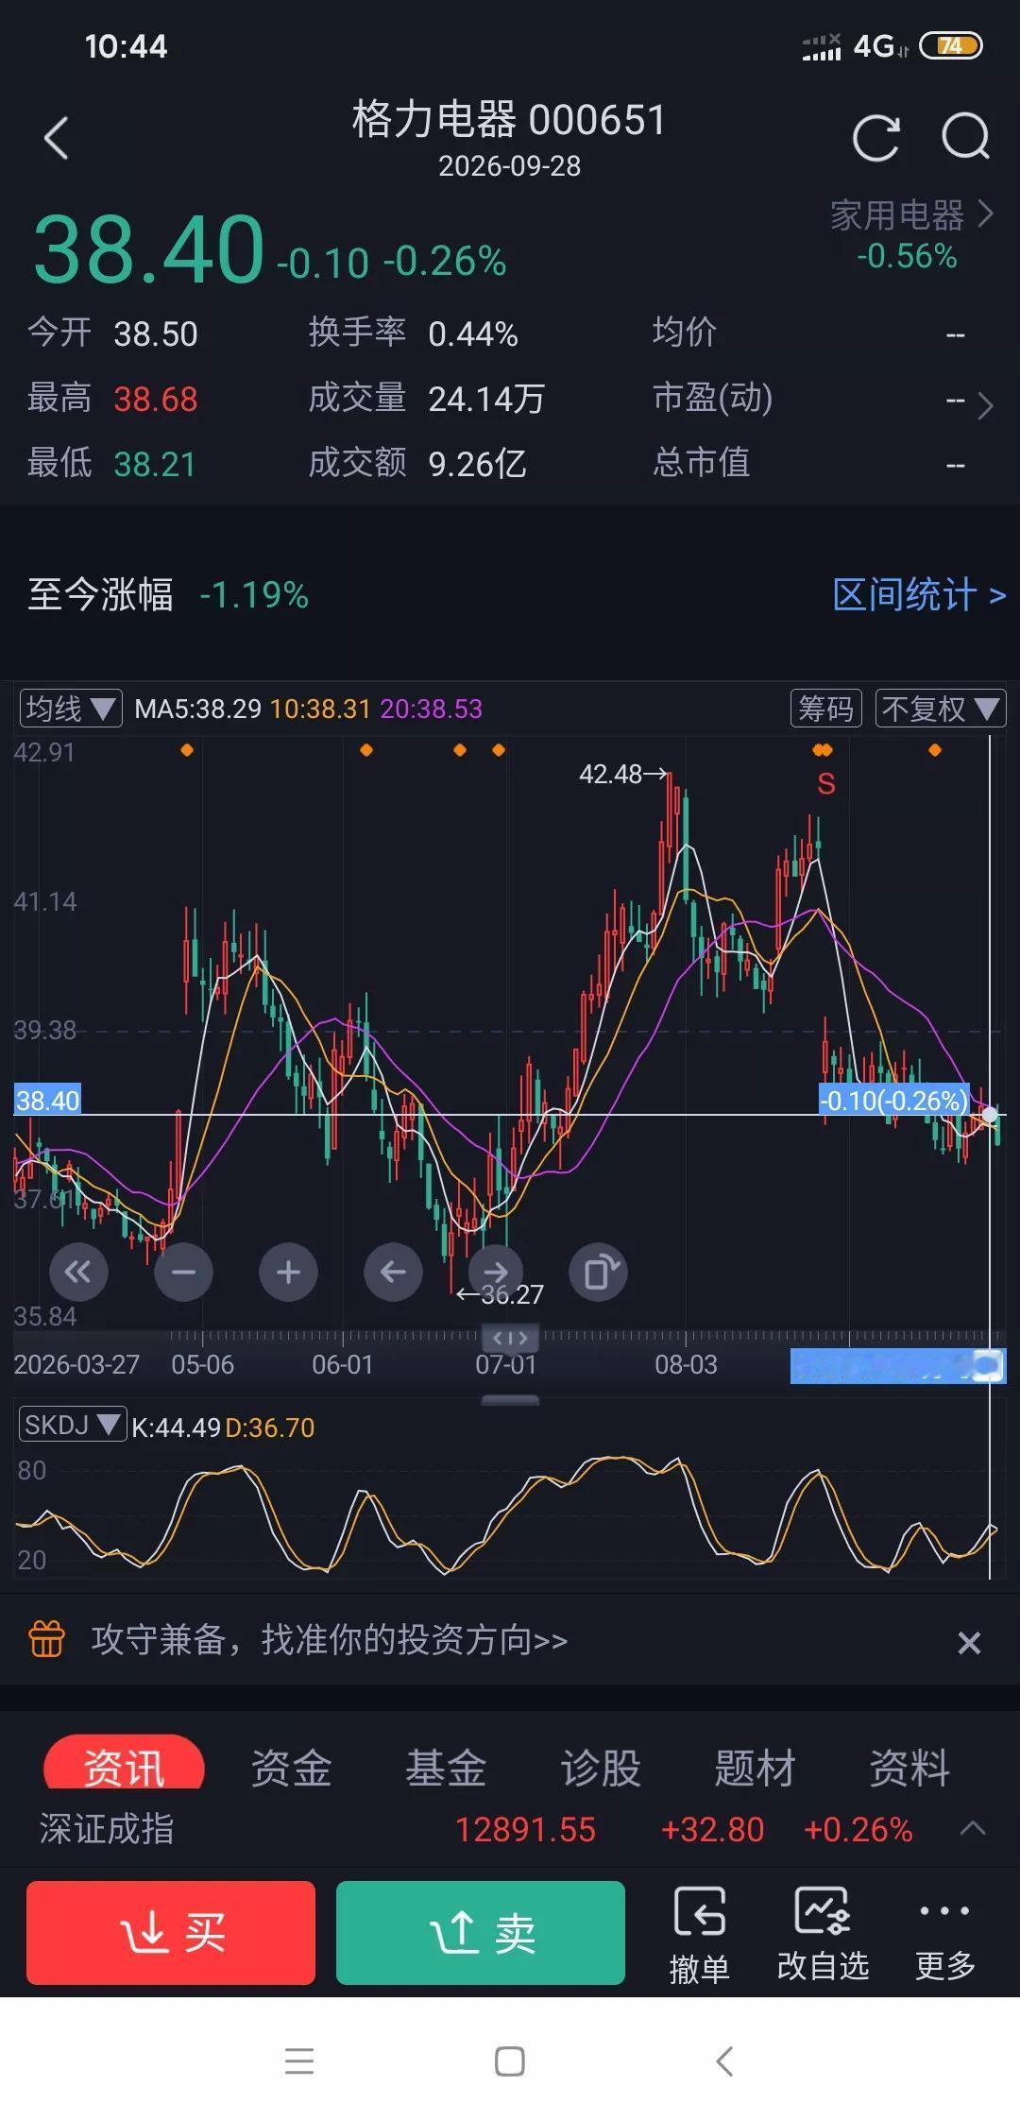Viewport: 1020px width, 2120px height.
Task: Tap the panel divider handle below chart
Action: pyautogui.click(x=510, y=1400)
